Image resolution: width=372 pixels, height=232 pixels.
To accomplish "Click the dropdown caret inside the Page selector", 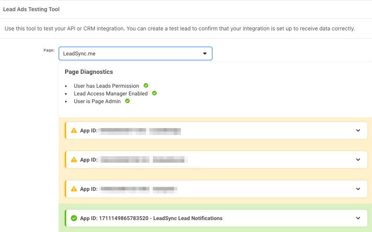I will click(x=204, y=53).
